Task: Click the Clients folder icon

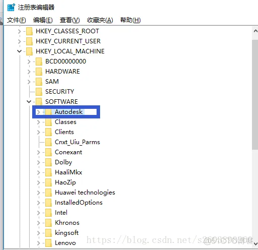Action: 48,132
